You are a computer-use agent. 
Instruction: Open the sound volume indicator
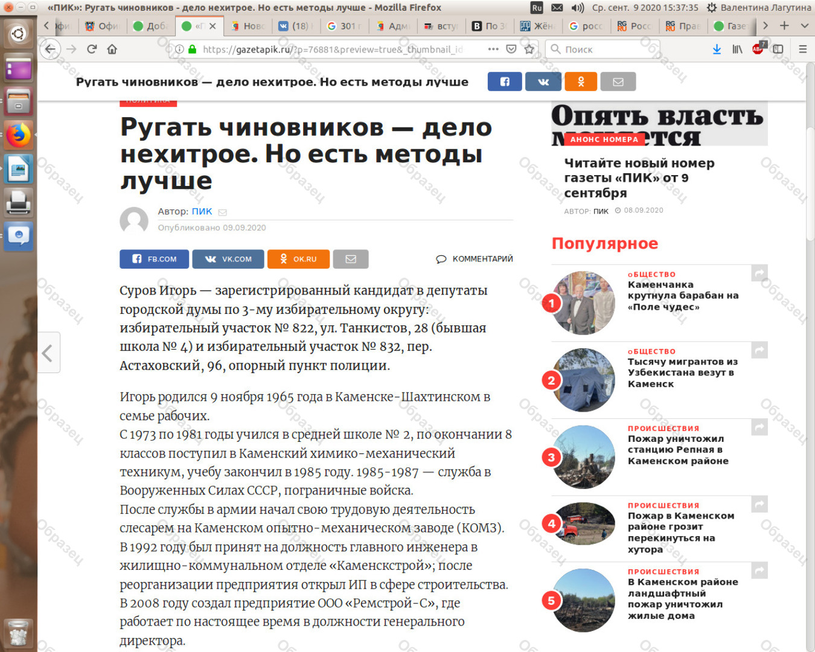[x=578, y=7]
